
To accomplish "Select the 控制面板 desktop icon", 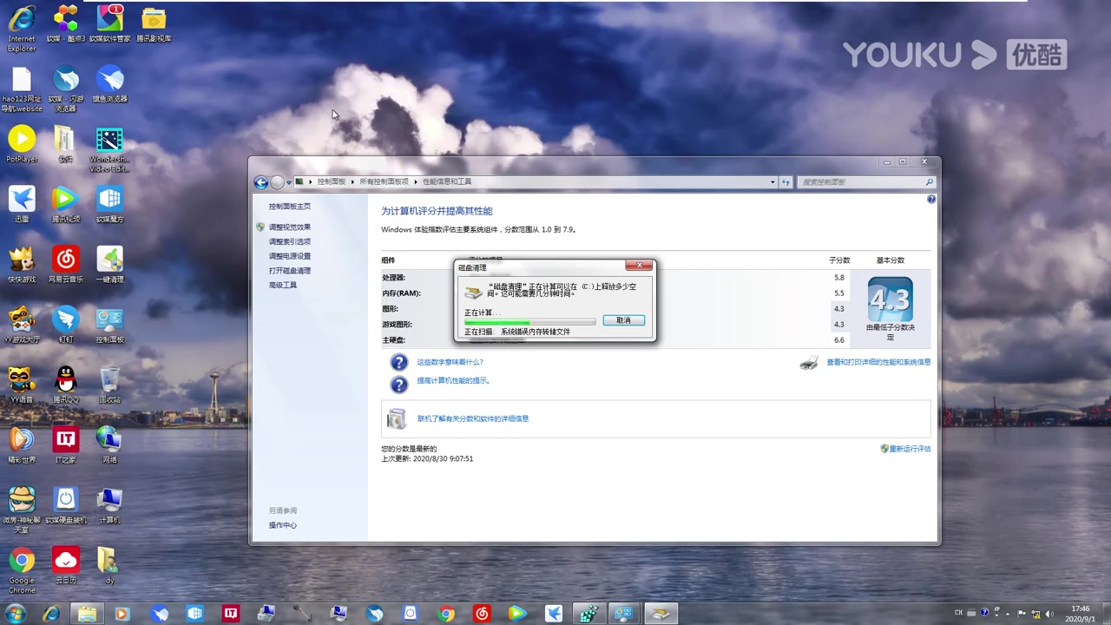I will (x=109, y=325).
